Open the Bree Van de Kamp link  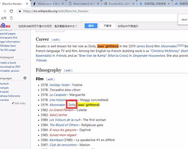click(x=92, y=56)
